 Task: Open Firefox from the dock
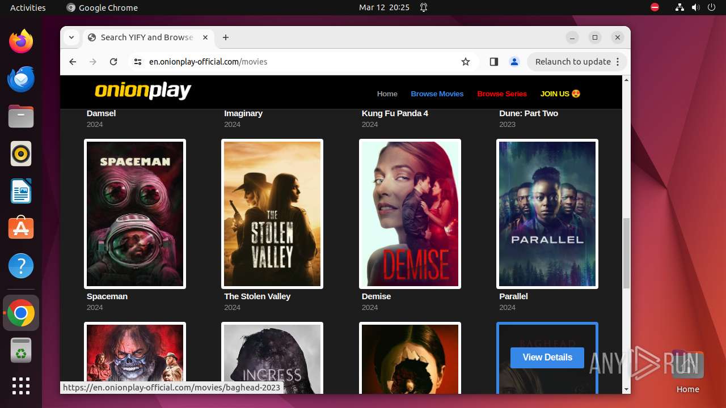[x=21, y=41]
